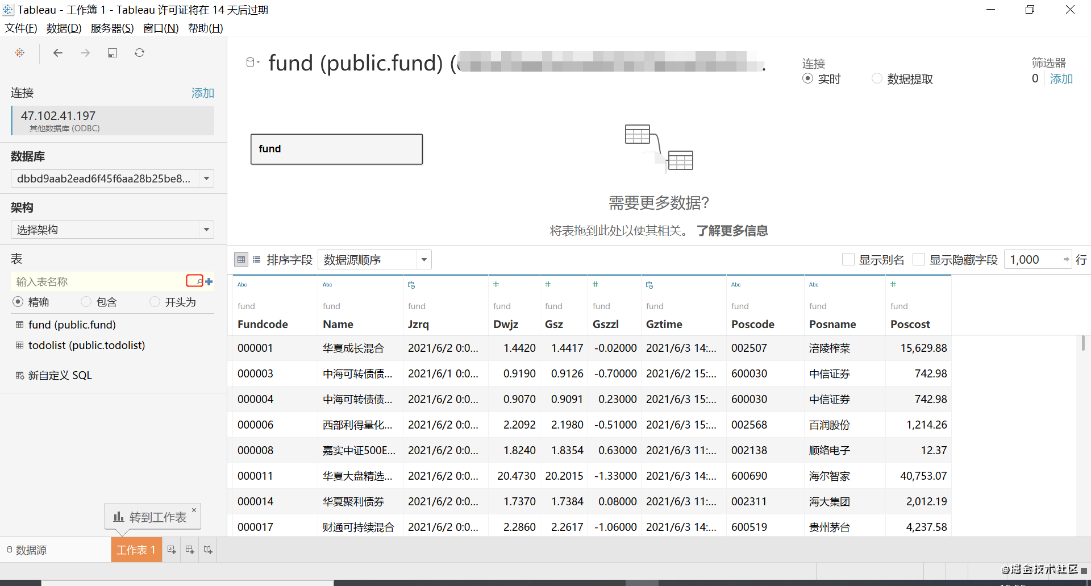The width and height of the screenshot is (1091, 586).
Task: Click the Fundcode column header
Action: [x=263, y=324]
